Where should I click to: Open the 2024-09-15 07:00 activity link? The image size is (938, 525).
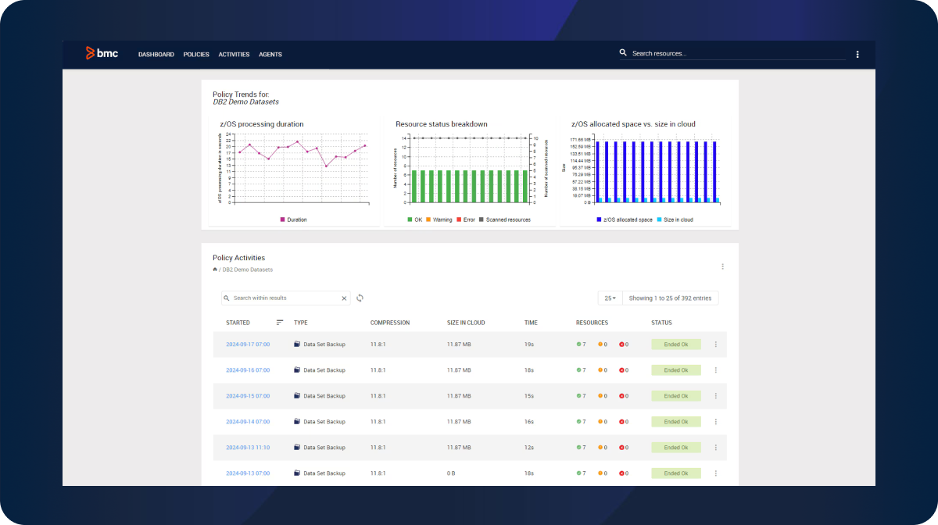click(x=248, y=396)
